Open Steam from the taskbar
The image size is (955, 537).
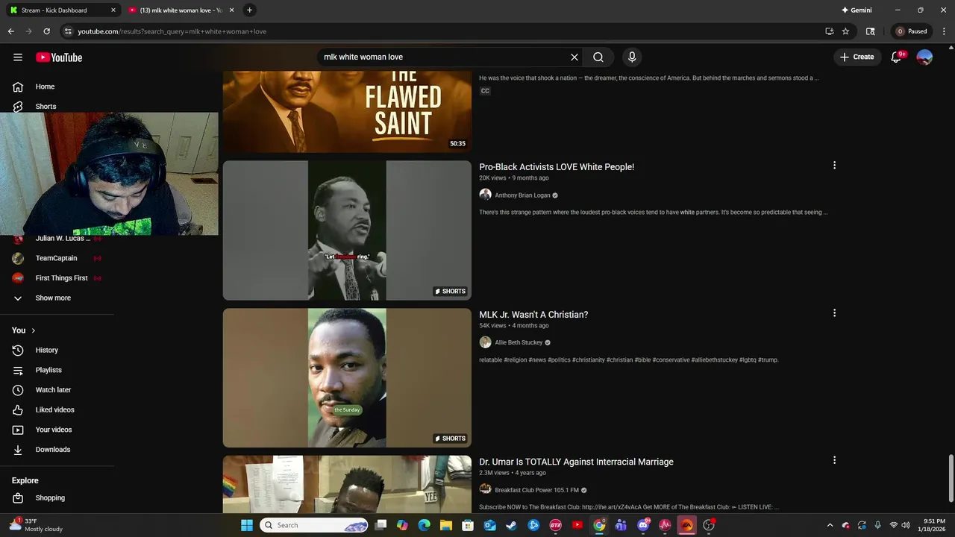(512, 525)
